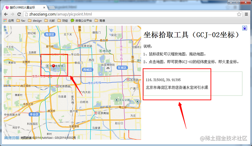Screen dimensions: 252x146
Task: Click 马家堡 label on the map
Action: 96,128
